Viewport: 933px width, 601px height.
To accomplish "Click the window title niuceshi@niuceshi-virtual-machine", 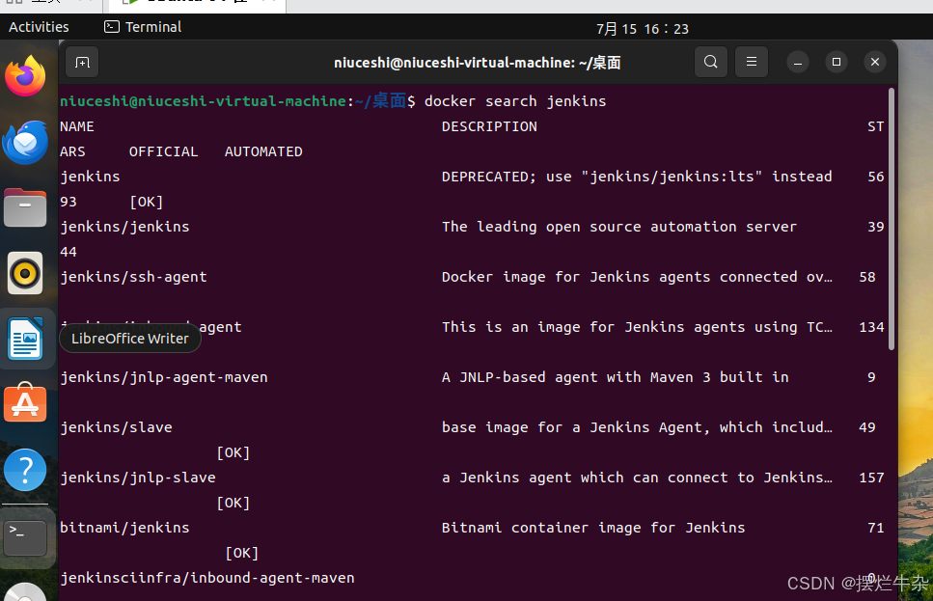I will pyautogui.click(x=478, y=63).
